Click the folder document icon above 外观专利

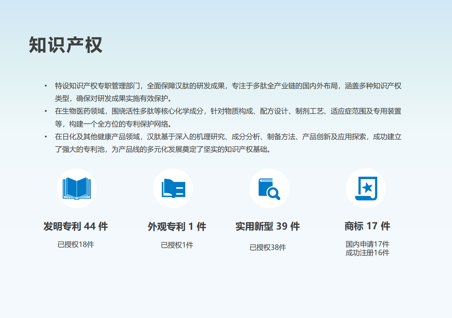click(173, 188)
